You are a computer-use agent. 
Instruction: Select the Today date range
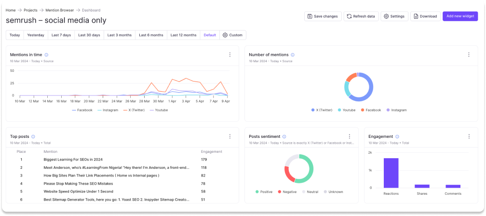point(14,35)
